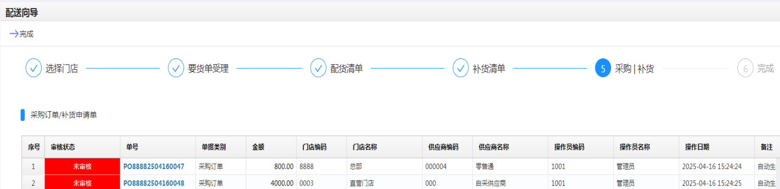
Task: Click the 完成 button label at top
Action: pyautogui.click(x=27, y=34)
